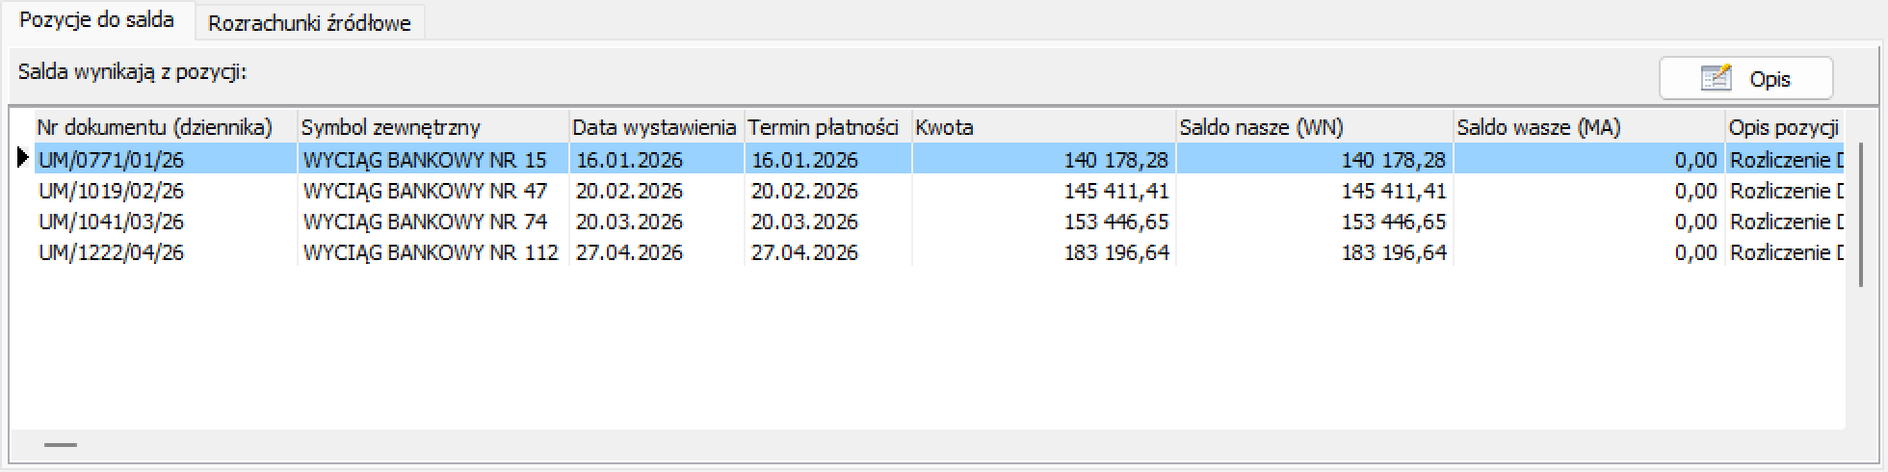1888x472 pixels.
Task: Click WYCIĄG BANKOWY NR 112 cell
Action: (431, 252)
